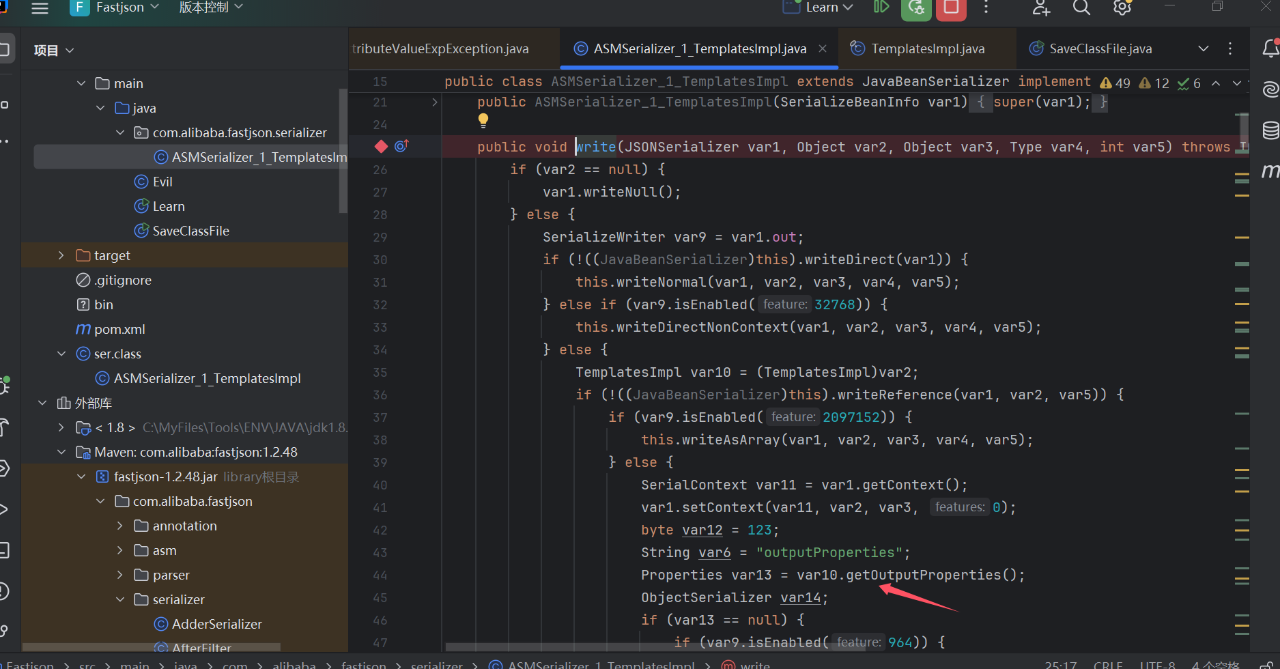Stop the running process with red button
The width and height of the screenshot is (1280, 669).
click(951, 8)
